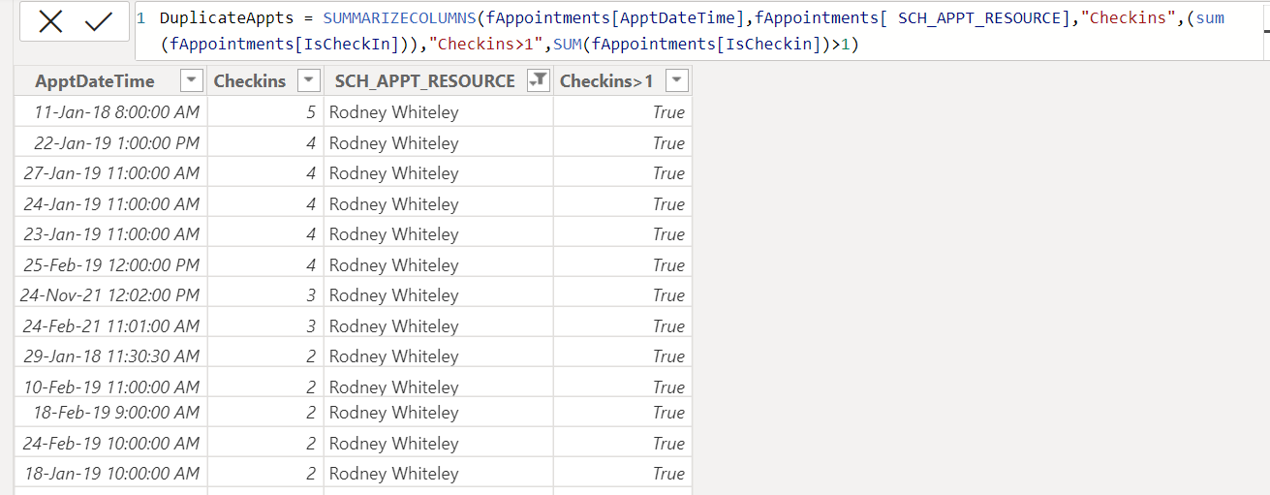Cancel the formula edit with X icon
The width and height of the screenshot is (1270, 495).
point(50,21)
